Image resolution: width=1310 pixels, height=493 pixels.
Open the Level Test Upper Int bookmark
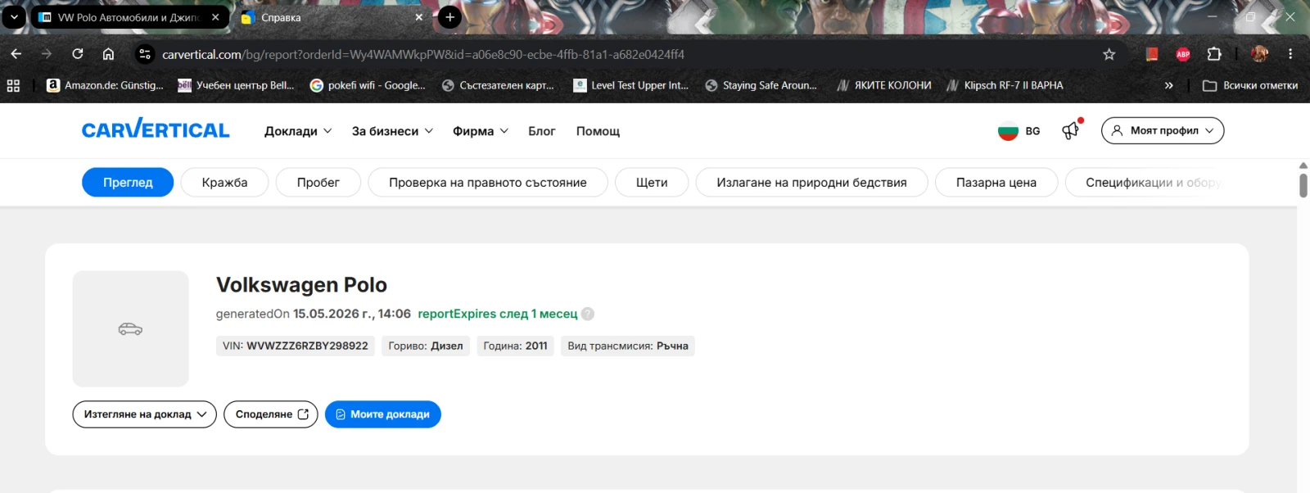(x=630, y=85)
